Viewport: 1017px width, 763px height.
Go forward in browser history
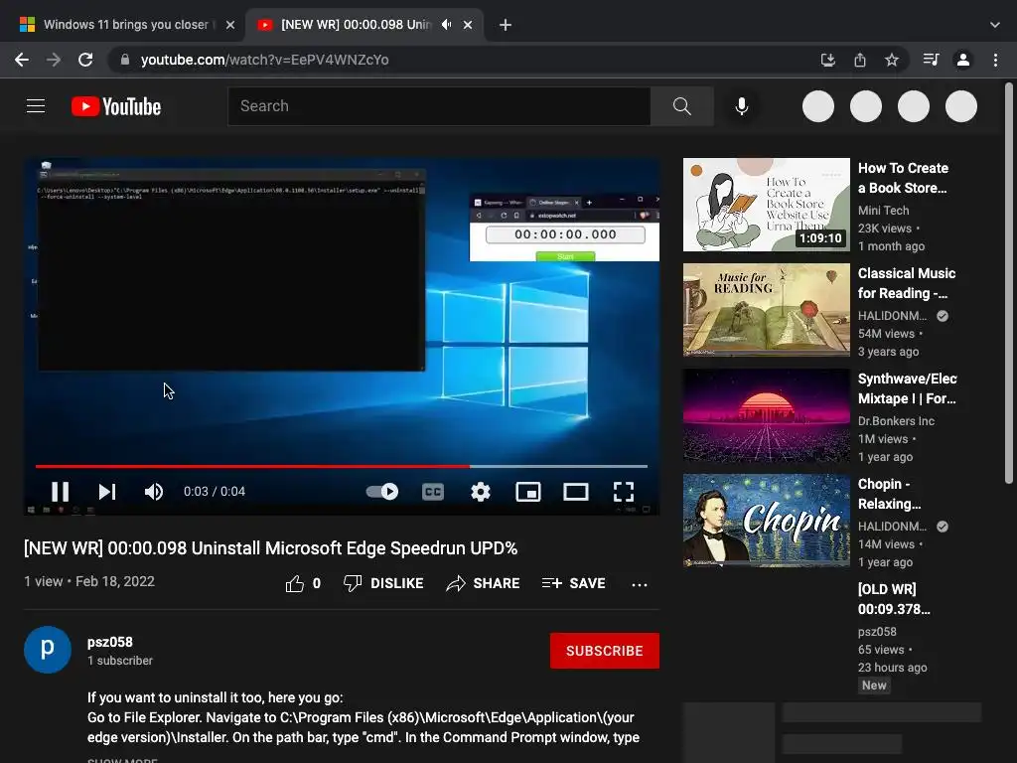pos(54,60)
